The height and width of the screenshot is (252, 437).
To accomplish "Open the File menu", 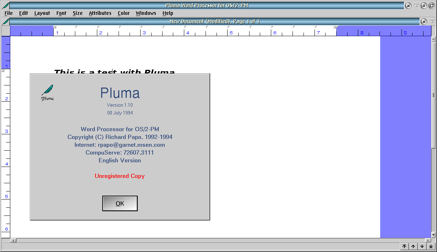I will pyautogui.click(x=9, y=13).
